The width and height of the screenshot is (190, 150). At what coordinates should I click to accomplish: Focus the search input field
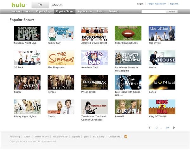click(x=154, y=11)
